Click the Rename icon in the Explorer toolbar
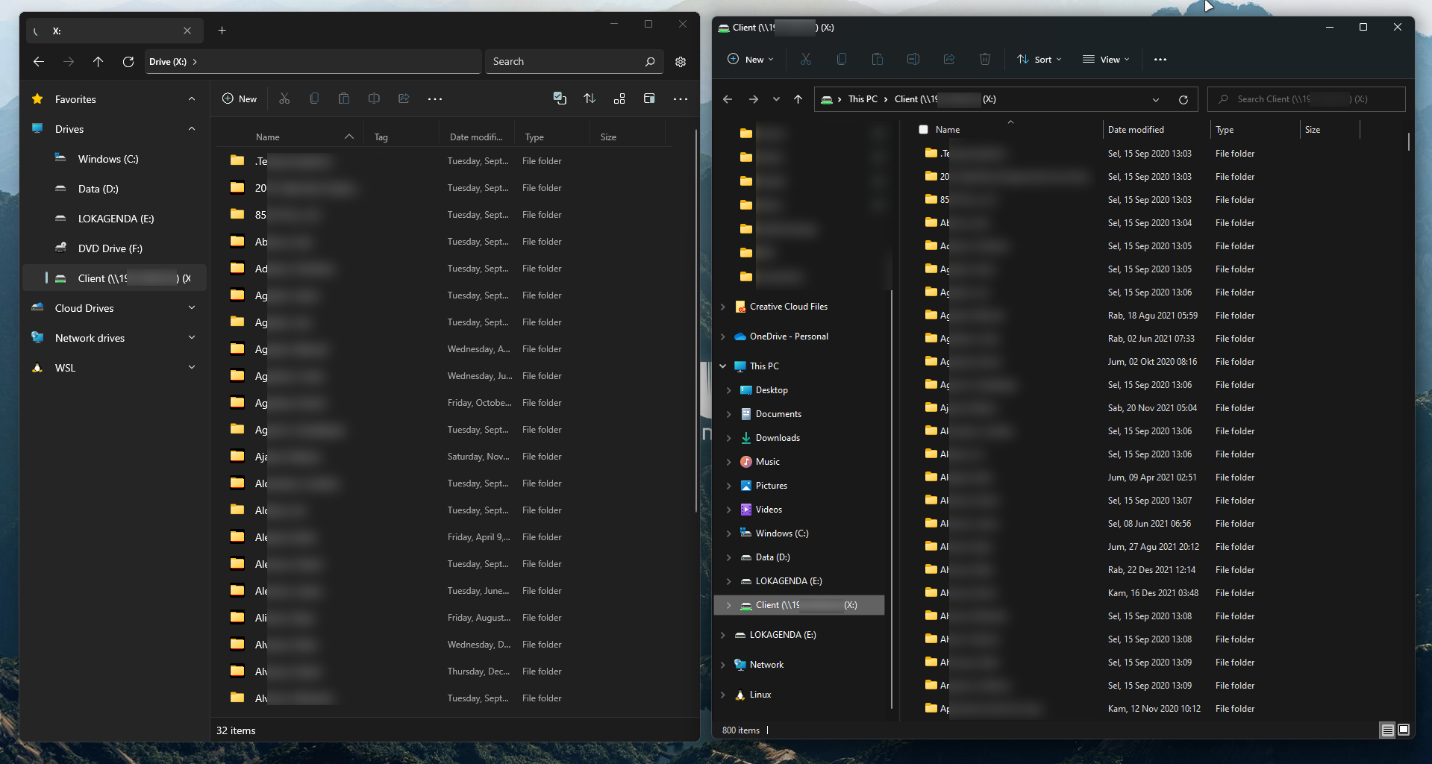The height and width of the screenshot is (764, 1432). (913, 60)
